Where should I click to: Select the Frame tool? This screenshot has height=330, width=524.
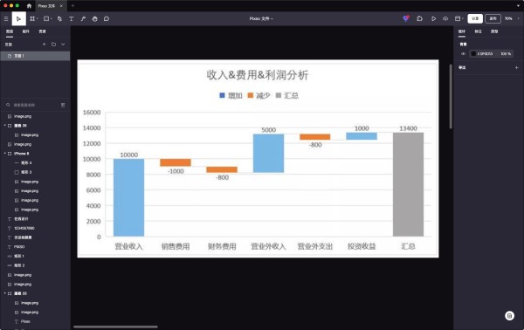[x=32, y=18]
